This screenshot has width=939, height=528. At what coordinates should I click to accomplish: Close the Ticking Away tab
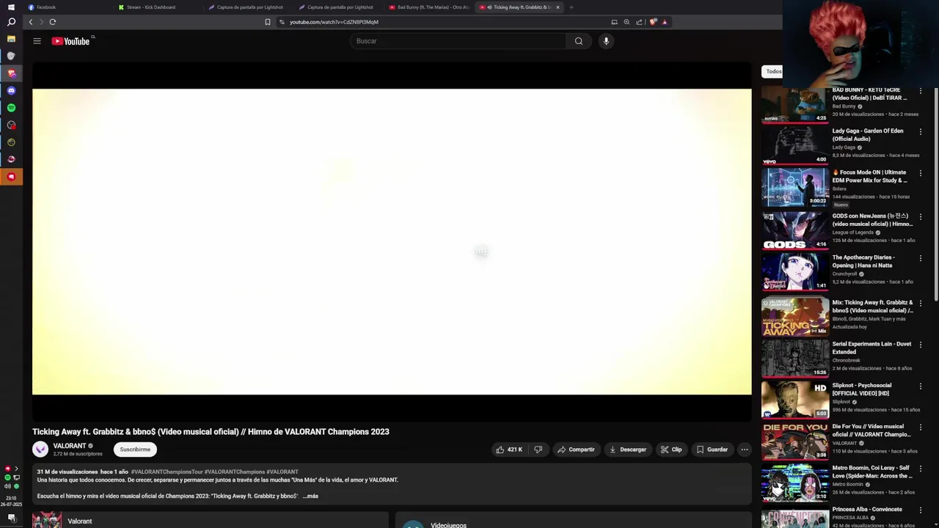558,7
